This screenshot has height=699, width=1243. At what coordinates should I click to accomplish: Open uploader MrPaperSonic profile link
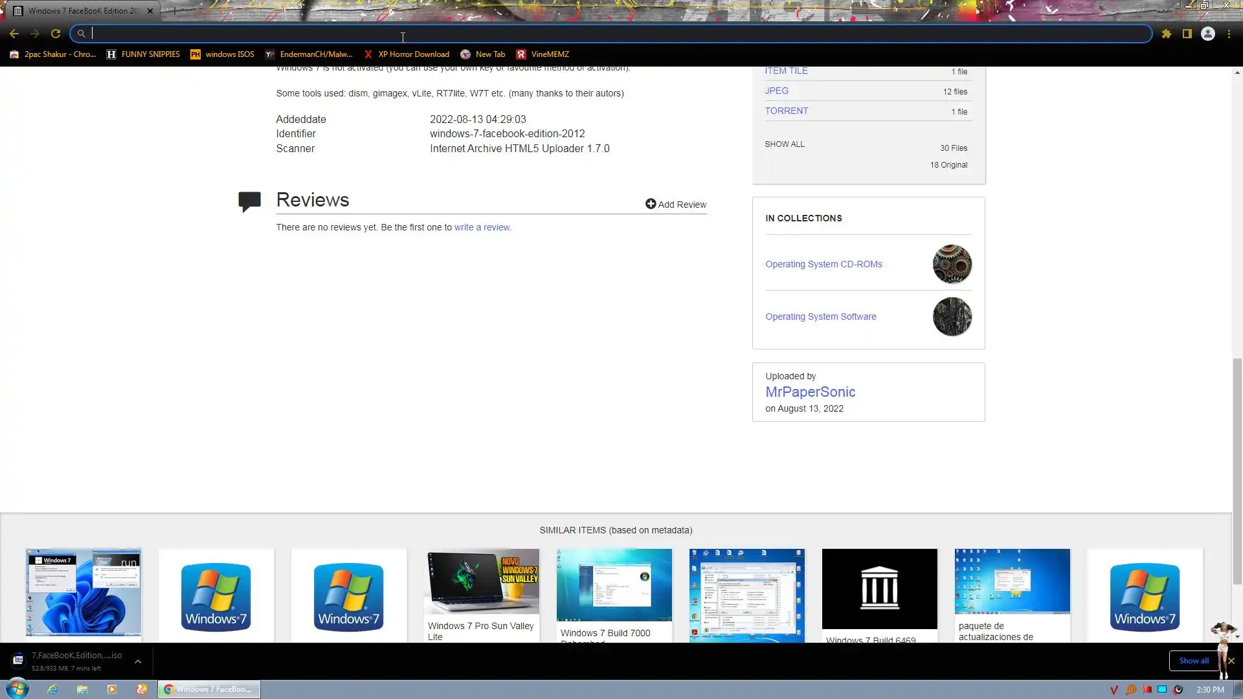click(x=810, y=392)
